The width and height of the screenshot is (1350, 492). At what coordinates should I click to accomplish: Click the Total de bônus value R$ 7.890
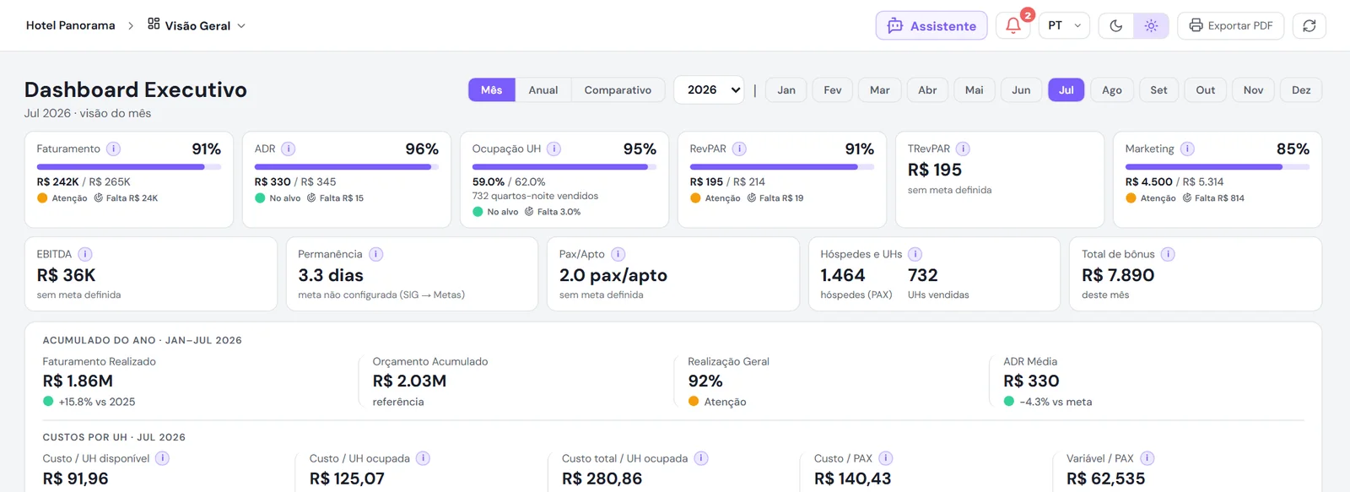pyautogui.click(x=1118, y=275)
